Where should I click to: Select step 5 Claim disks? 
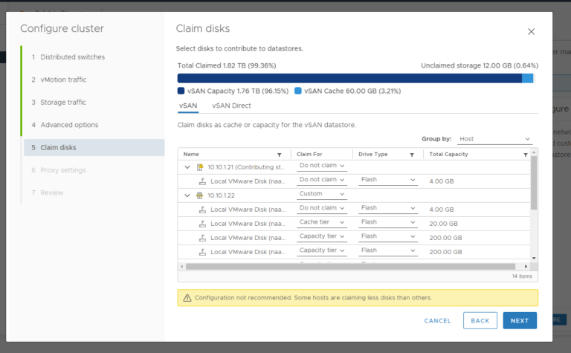point(94,147)
